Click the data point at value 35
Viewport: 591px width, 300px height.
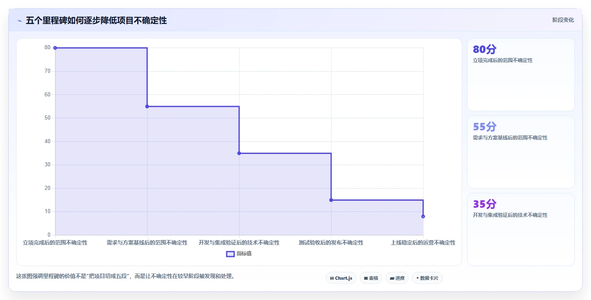coord(239,153)
